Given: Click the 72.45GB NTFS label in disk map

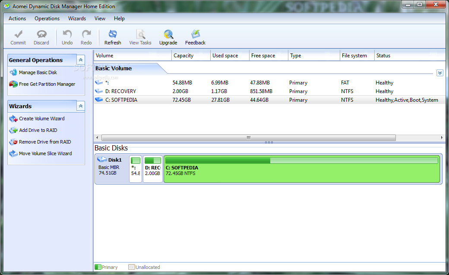Looking at the screenshot, I should pos(180,173).
